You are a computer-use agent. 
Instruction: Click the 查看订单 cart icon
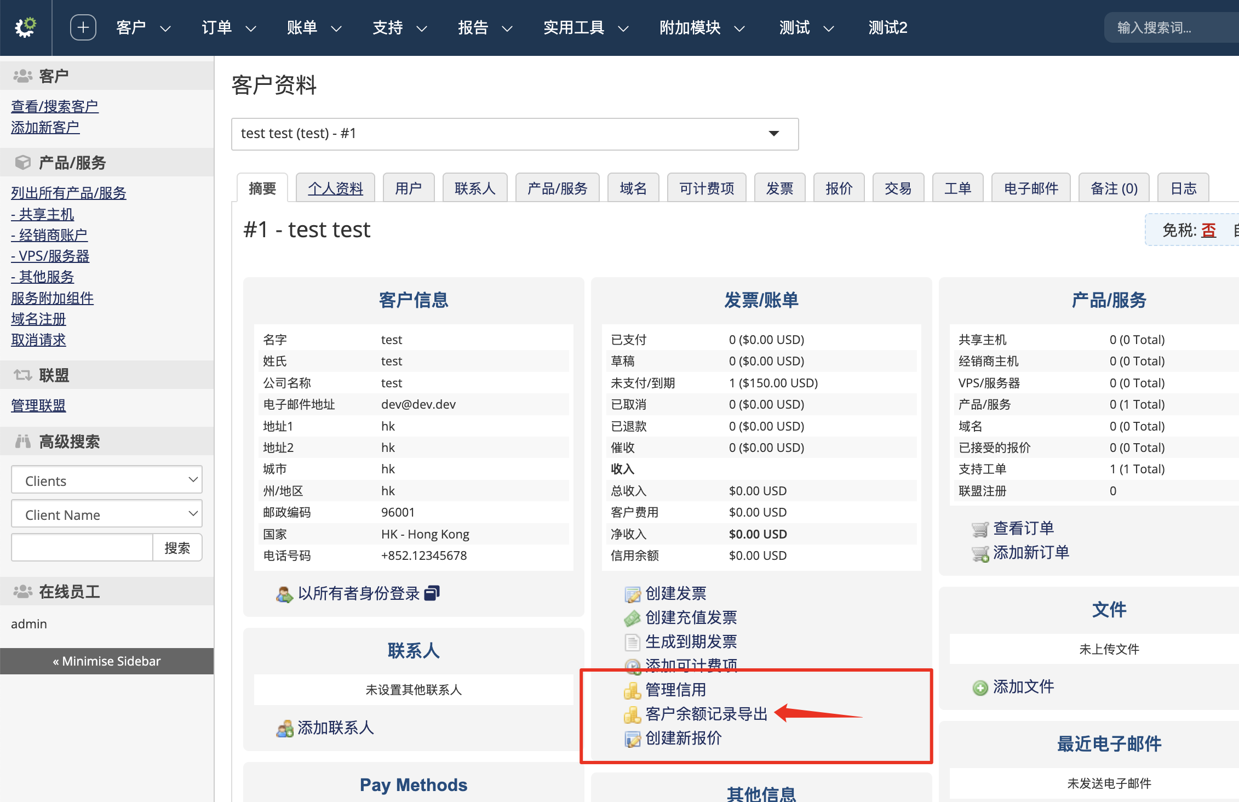click(x=980, y=529)
